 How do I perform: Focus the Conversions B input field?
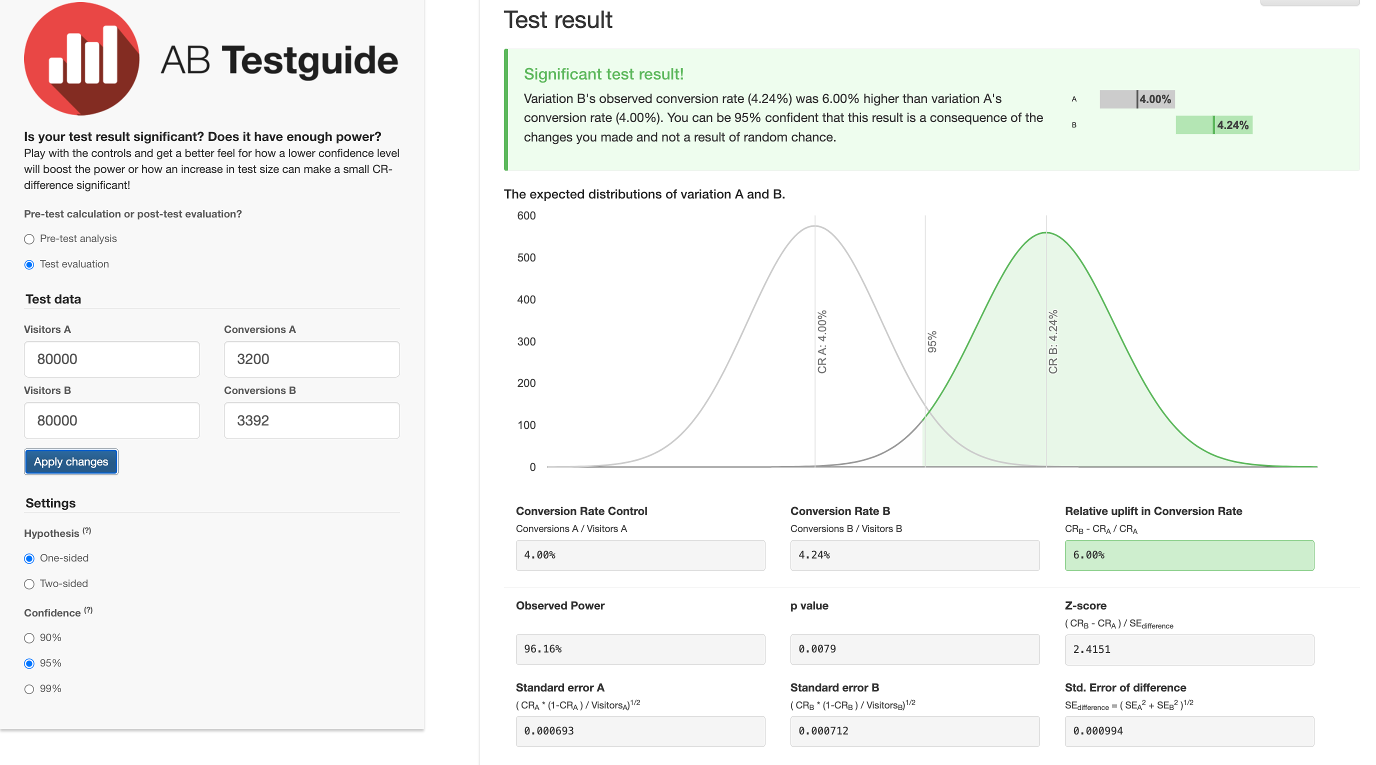point(311,420)
